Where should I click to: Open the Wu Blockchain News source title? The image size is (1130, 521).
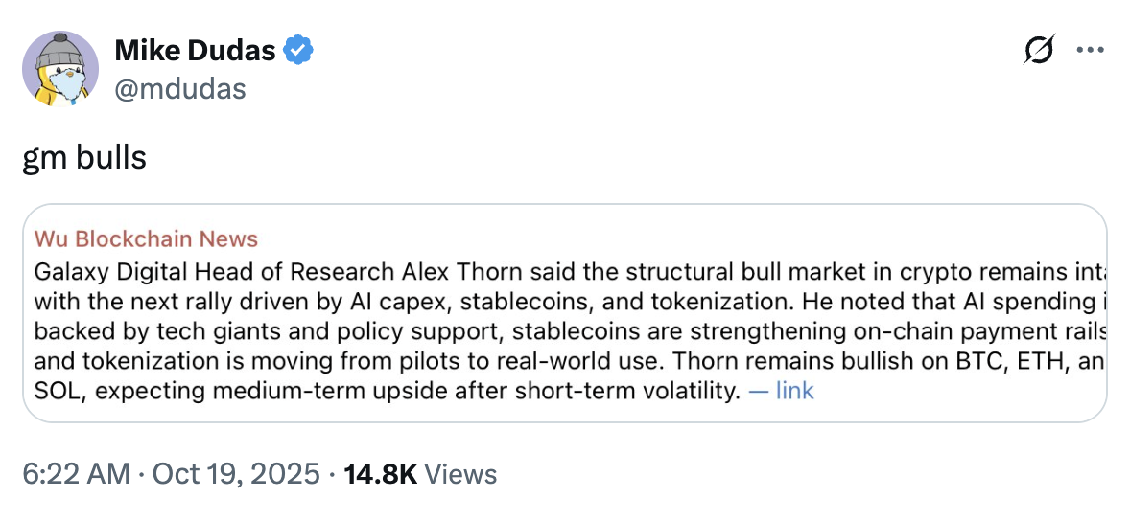[146, 238]
